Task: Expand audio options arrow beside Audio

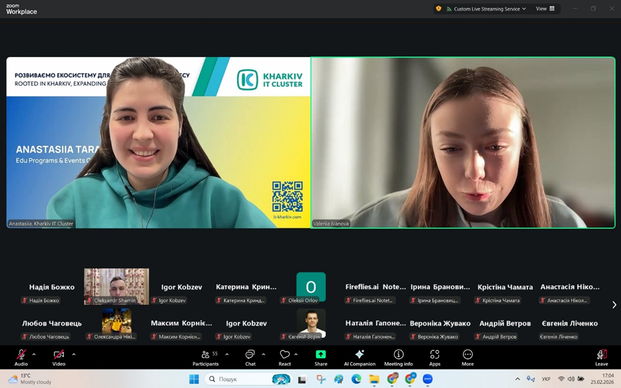Action: point(34,355)
